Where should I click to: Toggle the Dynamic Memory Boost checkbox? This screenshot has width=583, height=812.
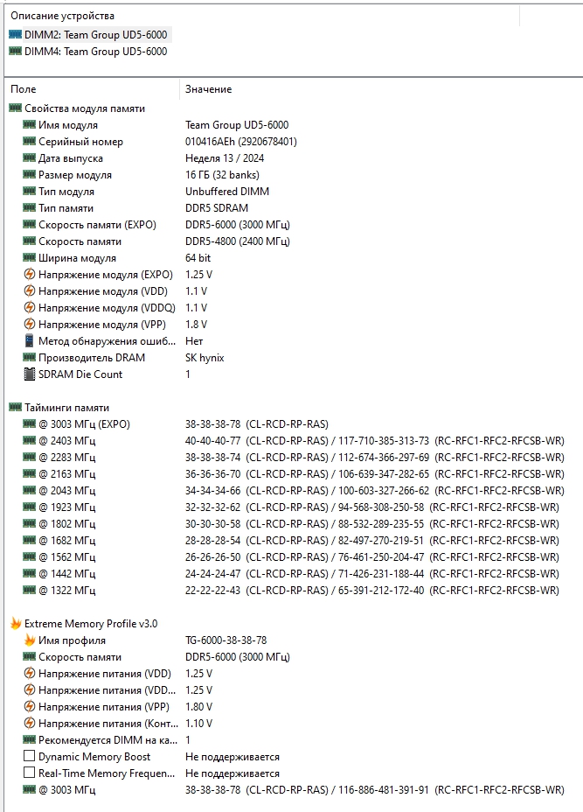tap(30, 756)
